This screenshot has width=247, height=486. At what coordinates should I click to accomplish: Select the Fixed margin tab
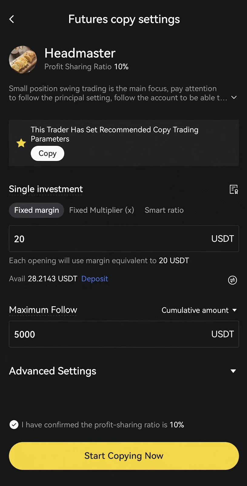[36, 210]
